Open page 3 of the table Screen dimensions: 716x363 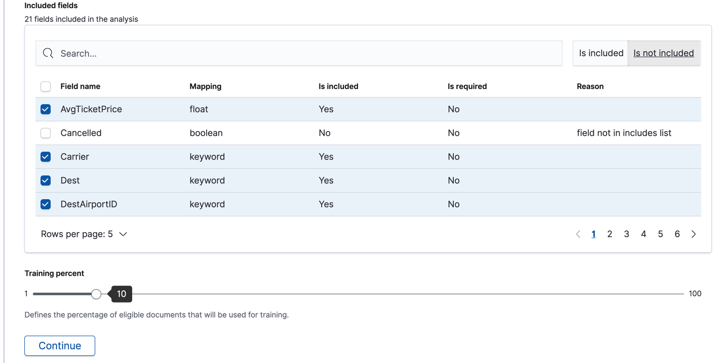tap(626, 234)
